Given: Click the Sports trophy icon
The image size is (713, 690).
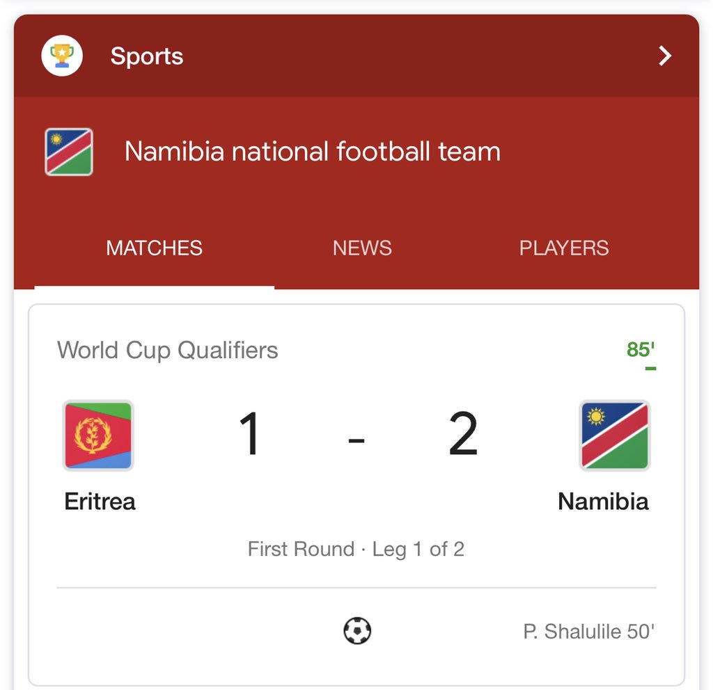Looking at the screenshot, I should (62, 56).
